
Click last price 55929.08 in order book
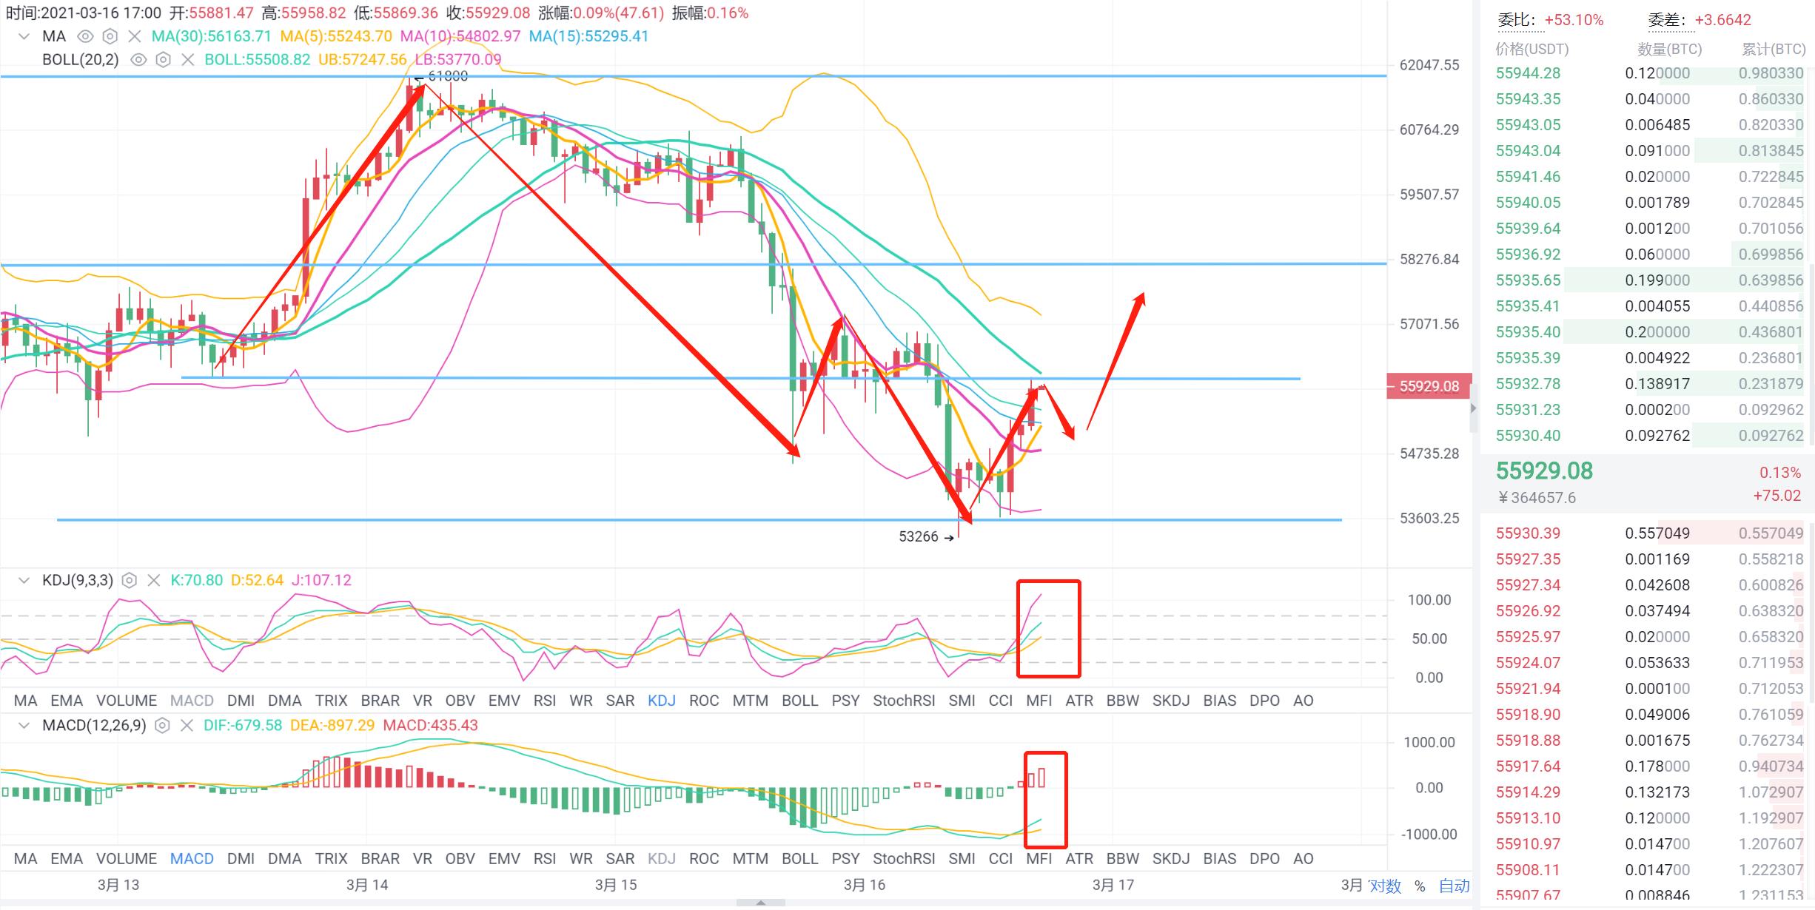click(x=1544, y=471)
